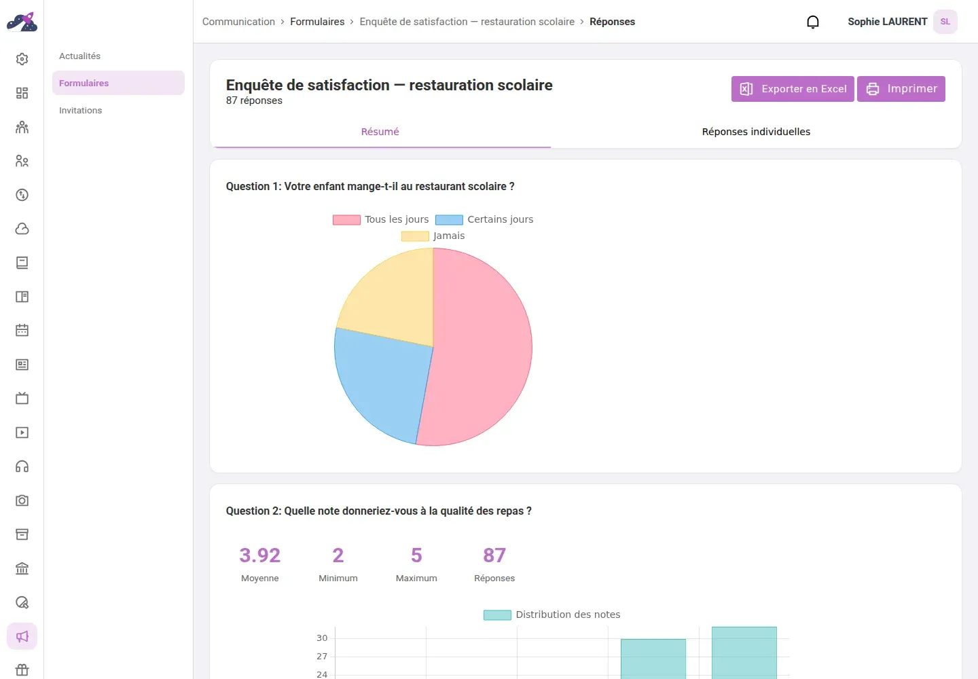This screenshot has width=978, height=679.
Task: Open the open-book layout icon in sidebar
Action: point(22,297)
